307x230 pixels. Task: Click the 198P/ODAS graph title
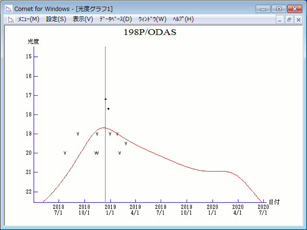(150, 32)
